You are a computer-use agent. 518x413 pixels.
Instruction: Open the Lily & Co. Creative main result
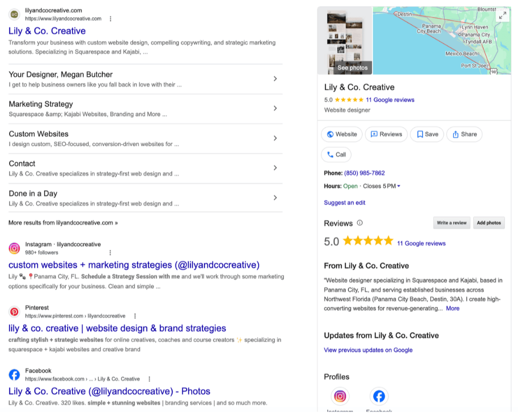pyautogui.click(x=47, y=31)
